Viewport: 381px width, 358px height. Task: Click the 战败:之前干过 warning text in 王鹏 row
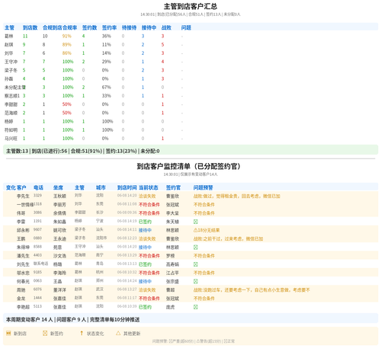(x=228, y=238)
